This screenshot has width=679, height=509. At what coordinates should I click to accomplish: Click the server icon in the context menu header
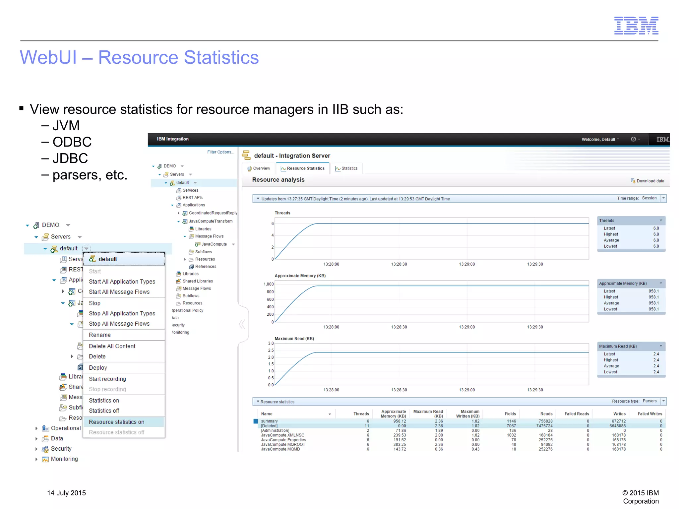[93, 259]
